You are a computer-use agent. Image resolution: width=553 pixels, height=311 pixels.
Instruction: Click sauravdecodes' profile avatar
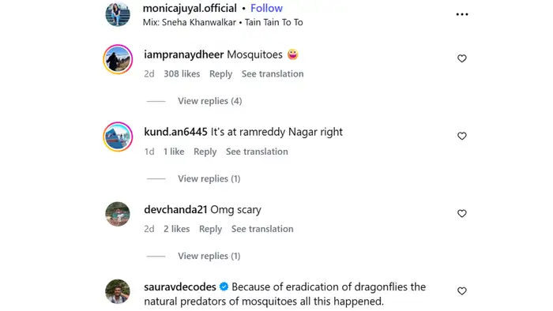(118, 291)
